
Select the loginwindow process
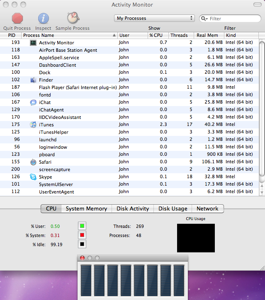(x=129, y=147)
